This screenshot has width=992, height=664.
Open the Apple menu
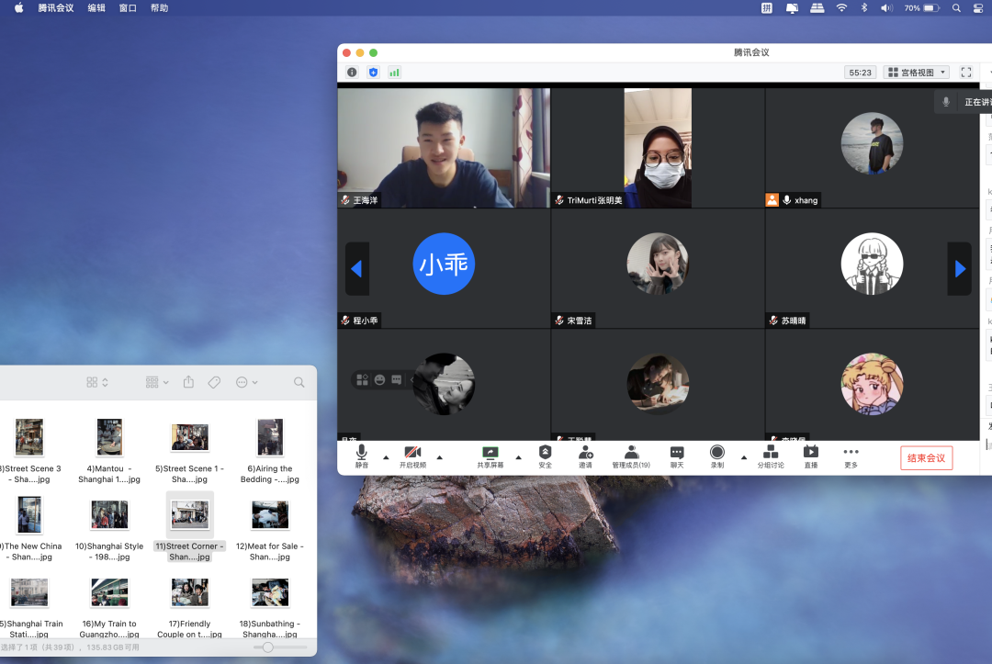pyautogui.click(x=19, y=8)
